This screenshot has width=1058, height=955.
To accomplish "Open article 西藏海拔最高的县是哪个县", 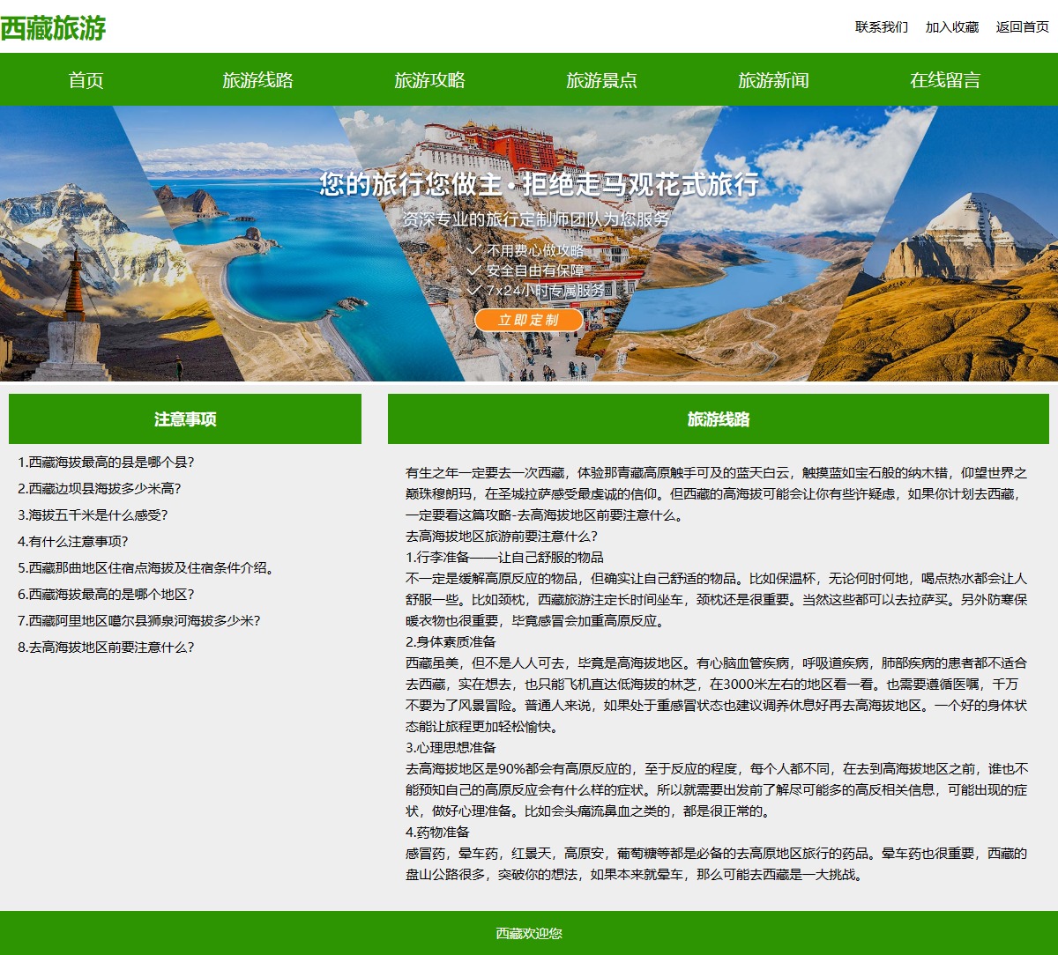I will point(106,463).
